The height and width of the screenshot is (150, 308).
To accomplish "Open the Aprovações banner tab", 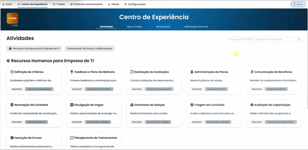I will pyautogui.click(x=163, y=27).
